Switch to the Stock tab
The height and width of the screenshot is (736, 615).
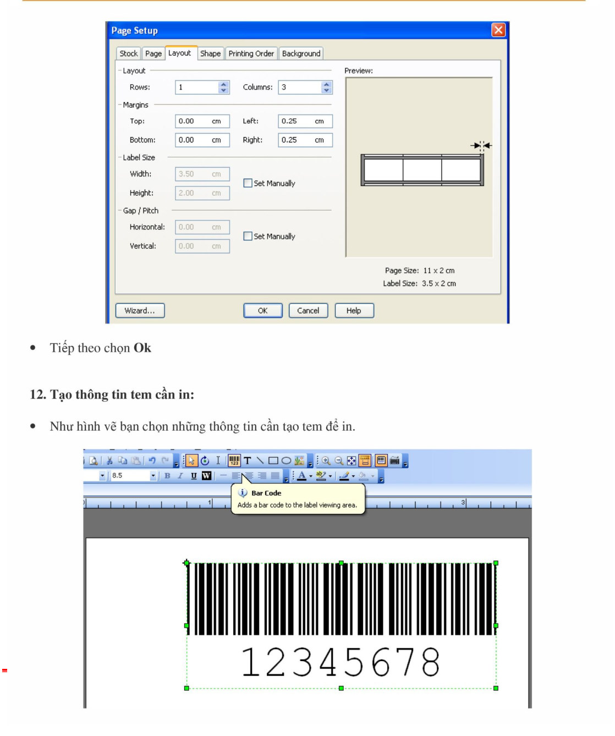tap(129, 53)
